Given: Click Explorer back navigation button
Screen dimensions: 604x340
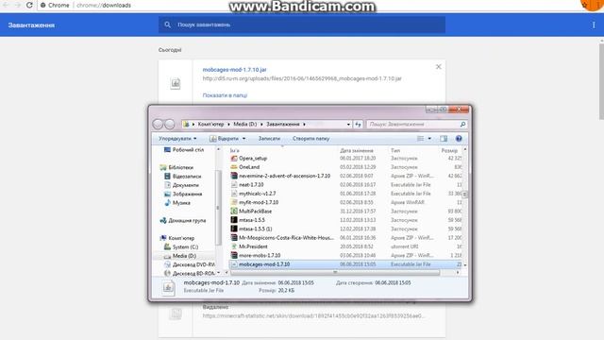Looking at the screenshot, I should pos(158,124).
